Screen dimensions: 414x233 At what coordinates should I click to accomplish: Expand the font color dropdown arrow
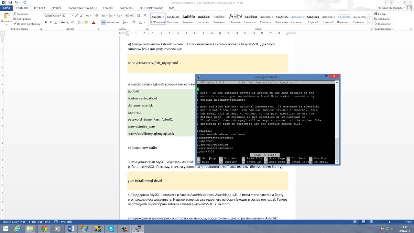point(97,22)
